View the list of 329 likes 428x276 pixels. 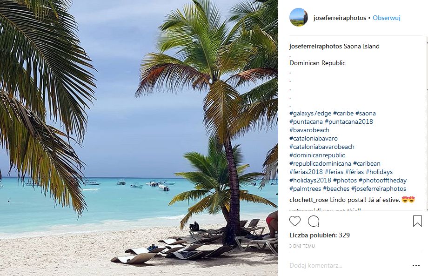tap(320, 235)
